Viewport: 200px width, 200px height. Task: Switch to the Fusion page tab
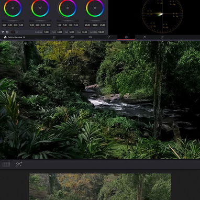click(108, 37)
